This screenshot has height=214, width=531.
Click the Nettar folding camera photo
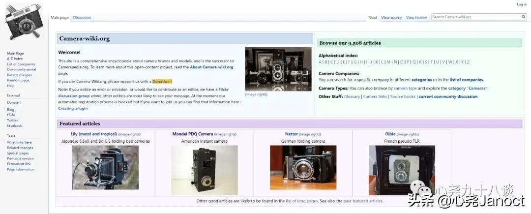tap(303, 168)
